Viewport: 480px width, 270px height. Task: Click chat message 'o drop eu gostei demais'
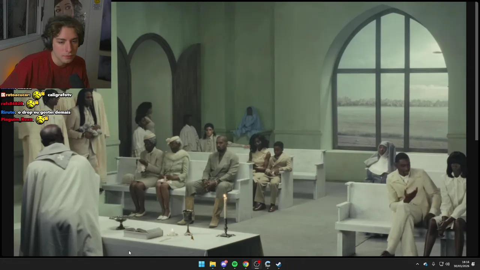pos(44,112)
